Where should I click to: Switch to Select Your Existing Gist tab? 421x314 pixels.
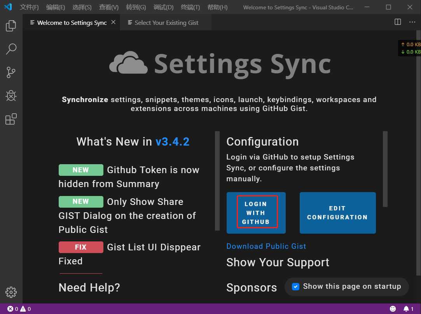coord(166,23)
